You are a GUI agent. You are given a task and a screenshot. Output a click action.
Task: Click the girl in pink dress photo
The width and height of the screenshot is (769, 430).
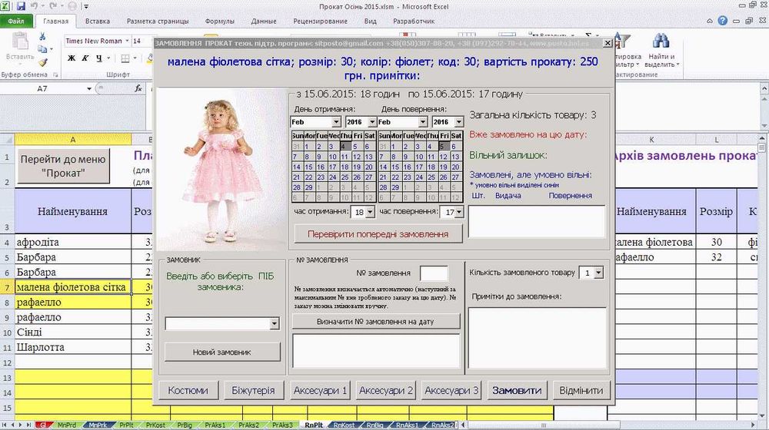click(x=222, y=170)
